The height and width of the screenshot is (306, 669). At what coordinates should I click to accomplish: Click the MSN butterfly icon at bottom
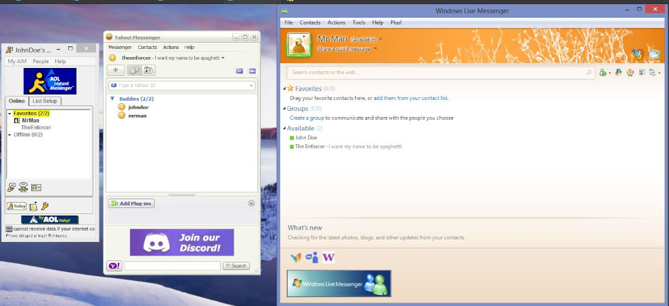point(296,258)
